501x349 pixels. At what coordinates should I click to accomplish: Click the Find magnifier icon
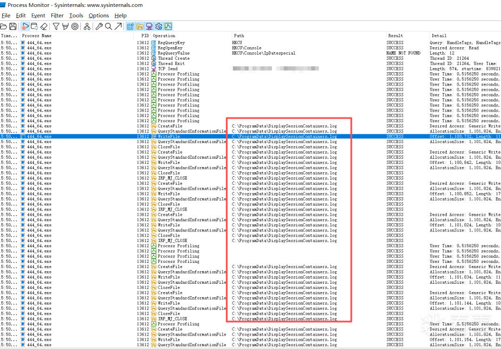tap(108, 26)
